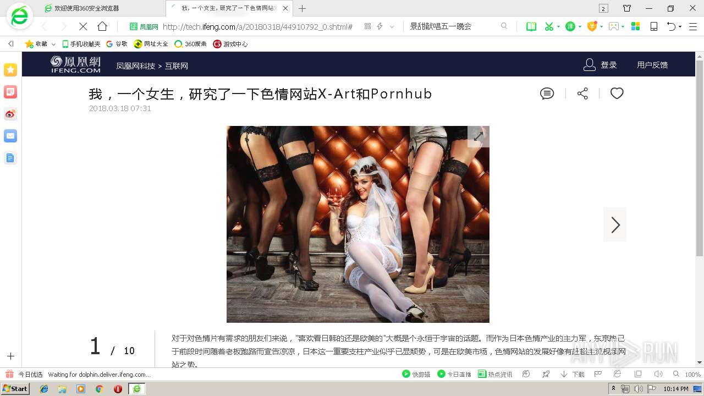
Task: Open 今日优选 in status bar
Action: (x=24, y=374)
